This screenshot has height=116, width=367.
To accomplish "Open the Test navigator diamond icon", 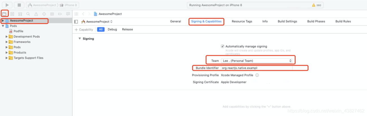I will coord(44,14).
